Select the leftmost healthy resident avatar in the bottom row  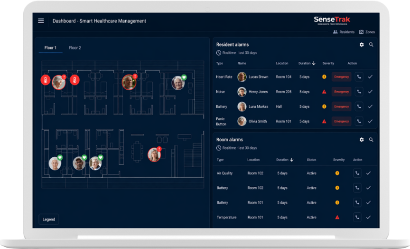pyautogui.click(x=55, y=163)
